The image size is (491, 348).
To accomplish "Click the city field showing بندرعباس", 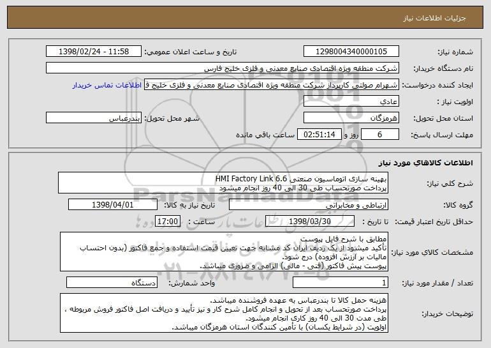I will (94, 118).
